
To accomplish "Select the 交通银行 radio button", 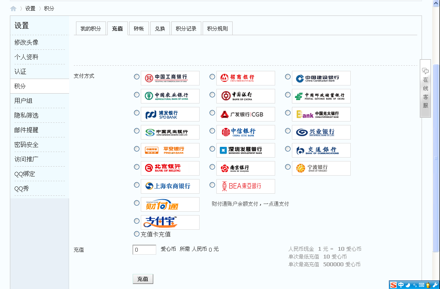I will (288, 149).
